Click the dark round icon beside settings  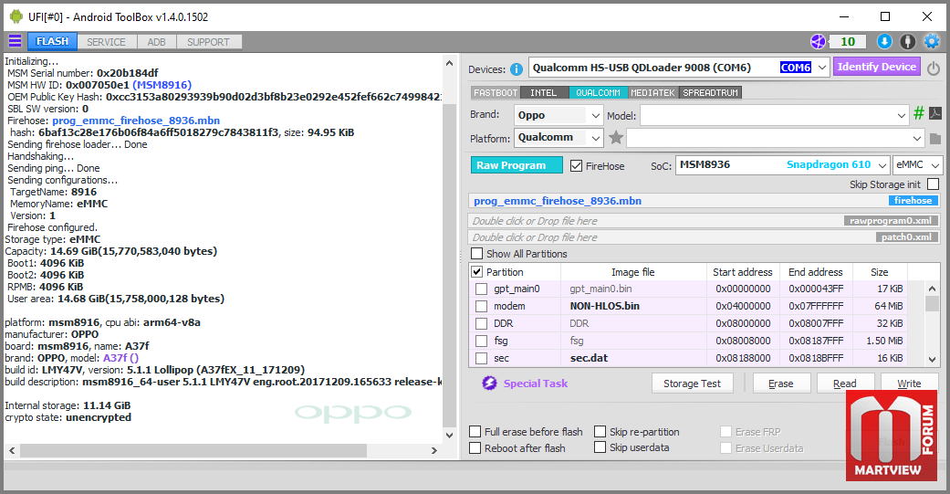908,41
